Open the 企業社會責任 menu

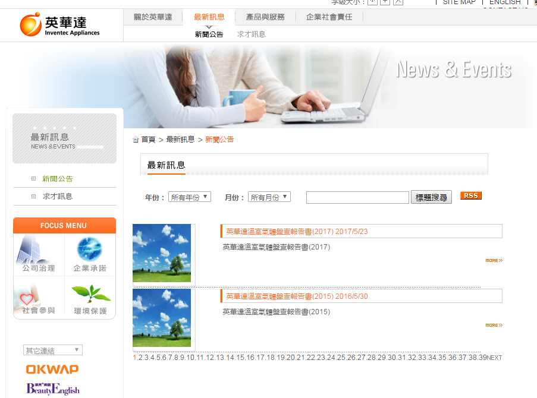click(x=329, y=17)
